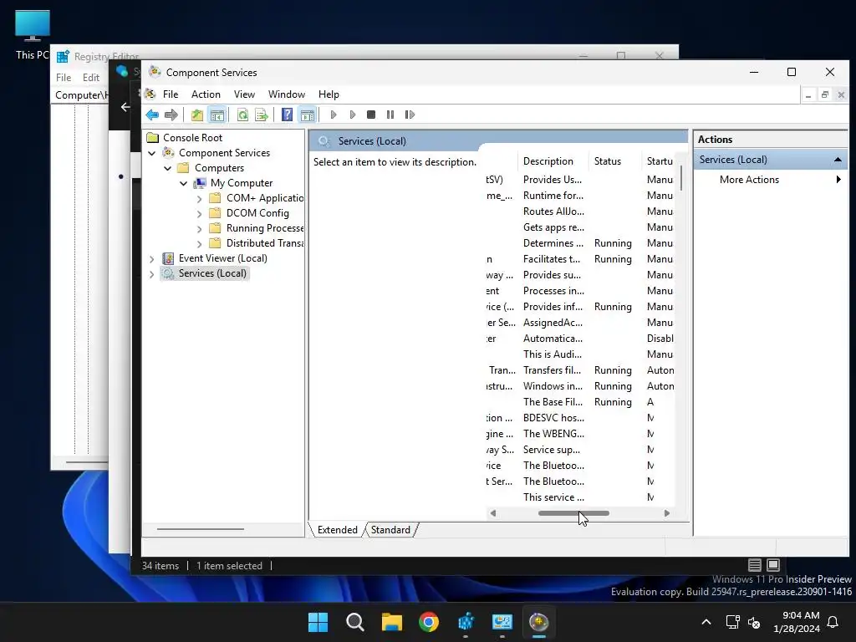This screenshot has height=642, width=856.
Task: Expand More Actions submenu arrow
Action: point(838,180)
